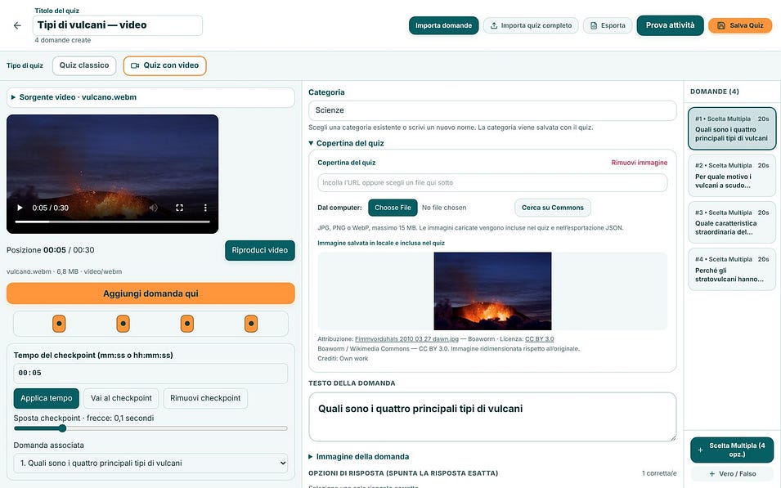Add a Scelta Multipla (4 opz.) question
The height and width of the screenshot is (488, 781).
point(732,450)
